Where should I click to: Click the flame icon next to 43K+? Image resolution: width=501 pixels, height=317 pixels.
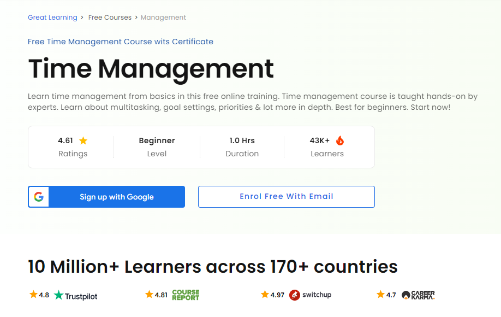click(340, 140)
